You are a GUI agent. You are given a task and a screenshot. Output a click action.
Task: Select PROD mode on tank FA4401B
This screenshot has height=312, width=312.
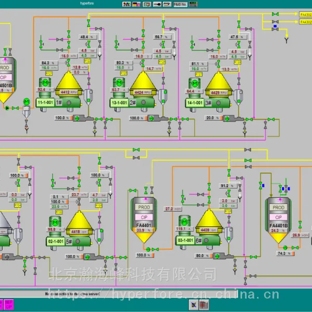coord(278,207)
